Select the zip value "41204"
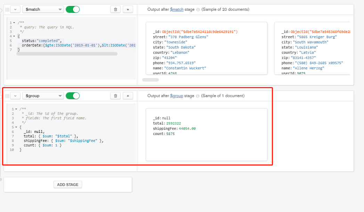This screenshot has width=364, height=212. tap(169, 58)
